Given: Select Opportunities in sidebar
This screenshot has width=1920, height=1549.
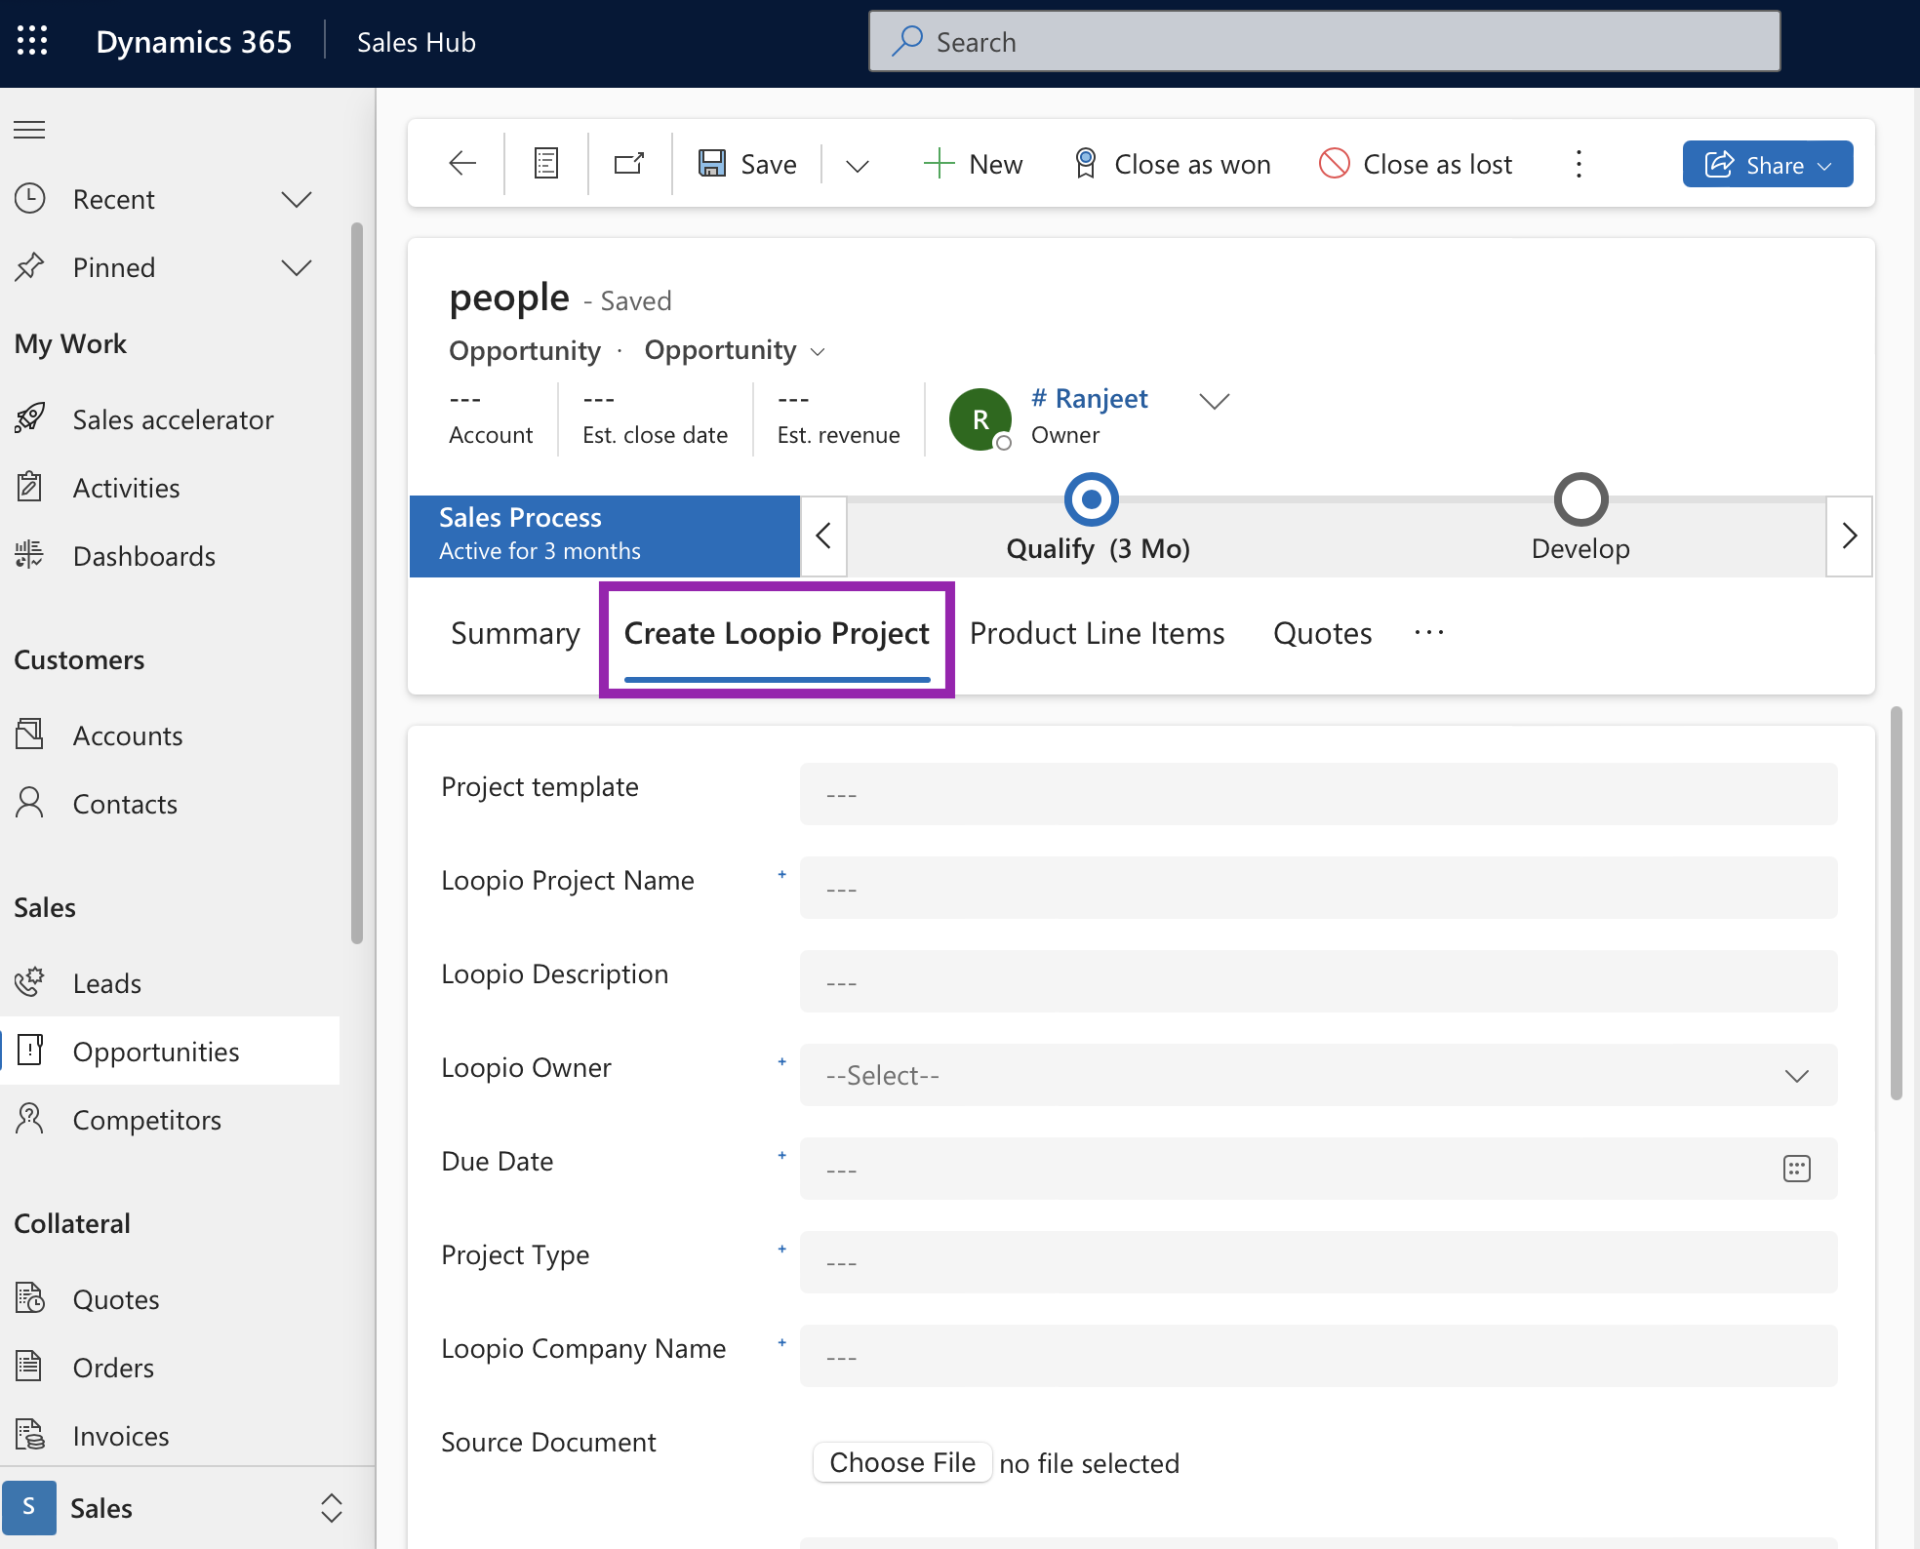Looking at the screenshot, I should 170,1052.
